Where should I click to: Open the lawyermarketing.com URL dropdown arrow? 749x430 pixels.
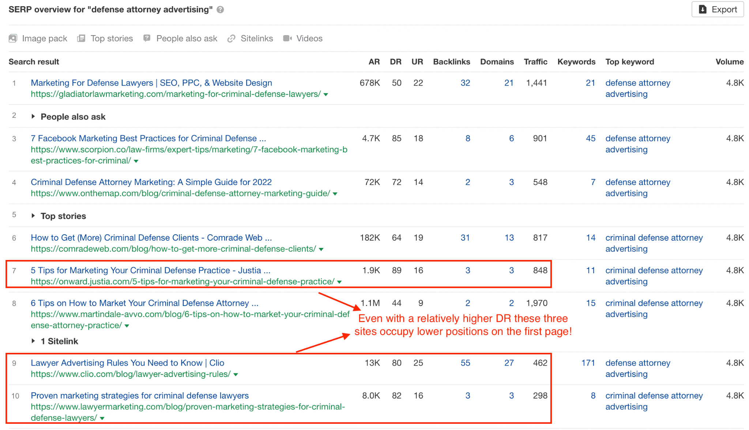[102, 418]
